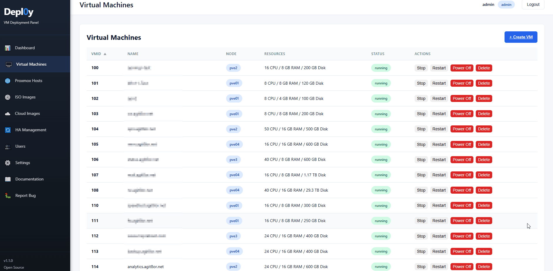Sort table by VMID column arrow
This screenshot has width=553, height=271.
105,54
